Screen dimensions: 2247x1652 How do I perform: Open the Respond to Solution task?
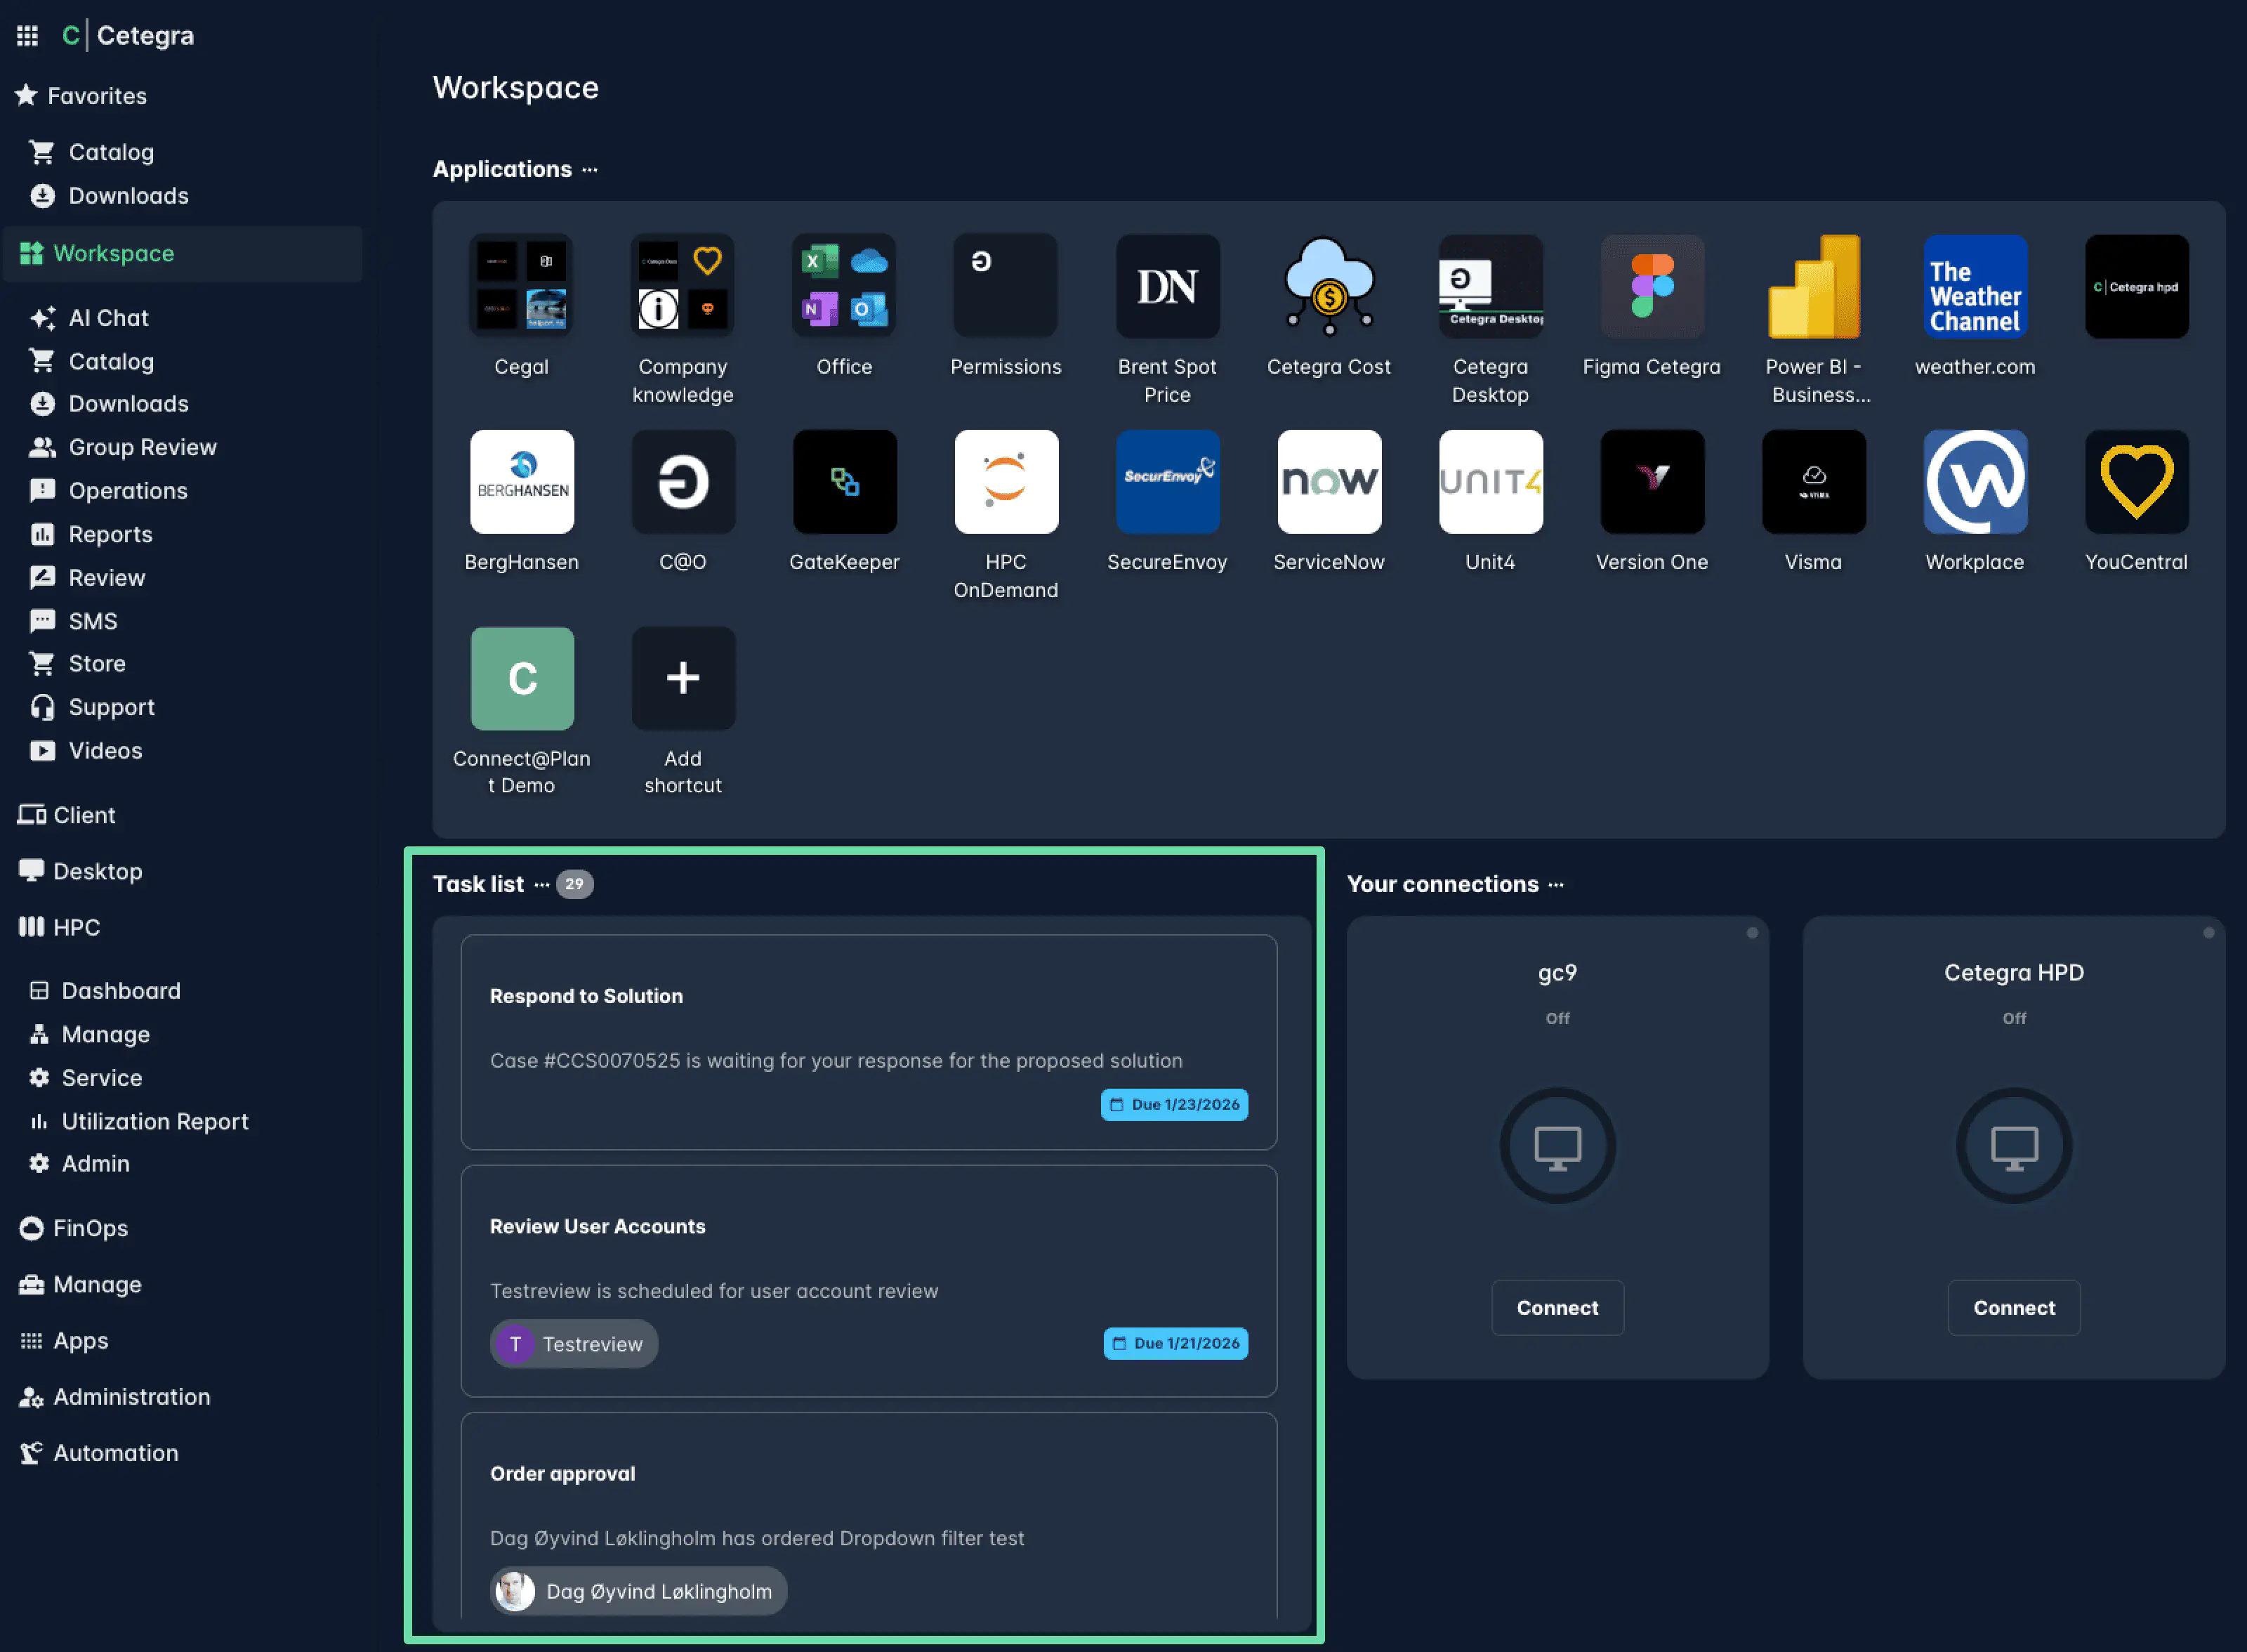[x=587, y=996]
